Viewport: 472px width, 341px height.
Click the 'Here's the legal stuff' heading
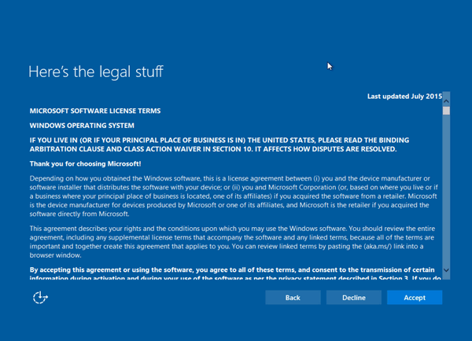pos(96,71)
